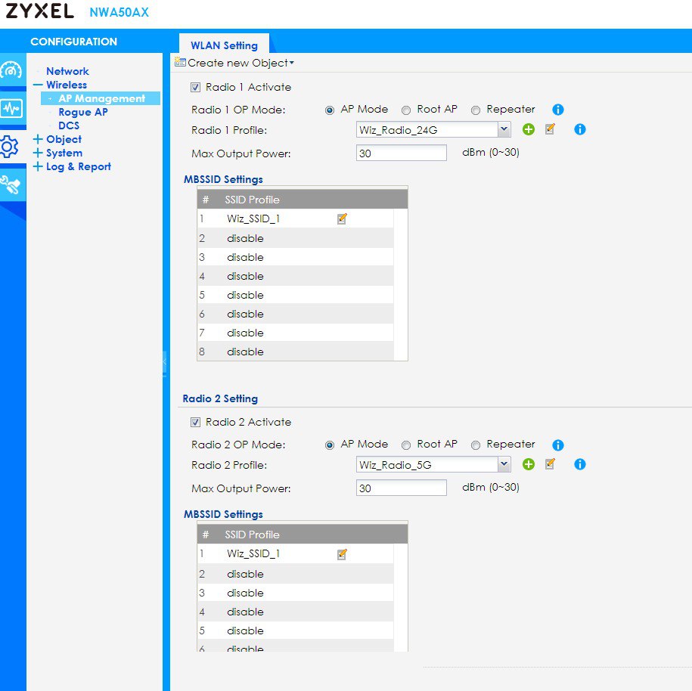692x691 pixels.
Task: Open the Network menu item
Action: pyautogui.click(x=67, y=71)
